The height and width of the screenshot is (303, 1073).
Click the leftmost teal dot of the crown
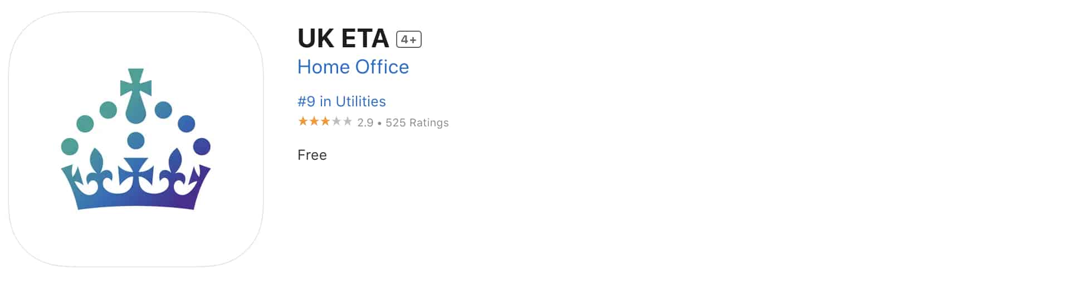pyautogui.click(x=70, y=146)
